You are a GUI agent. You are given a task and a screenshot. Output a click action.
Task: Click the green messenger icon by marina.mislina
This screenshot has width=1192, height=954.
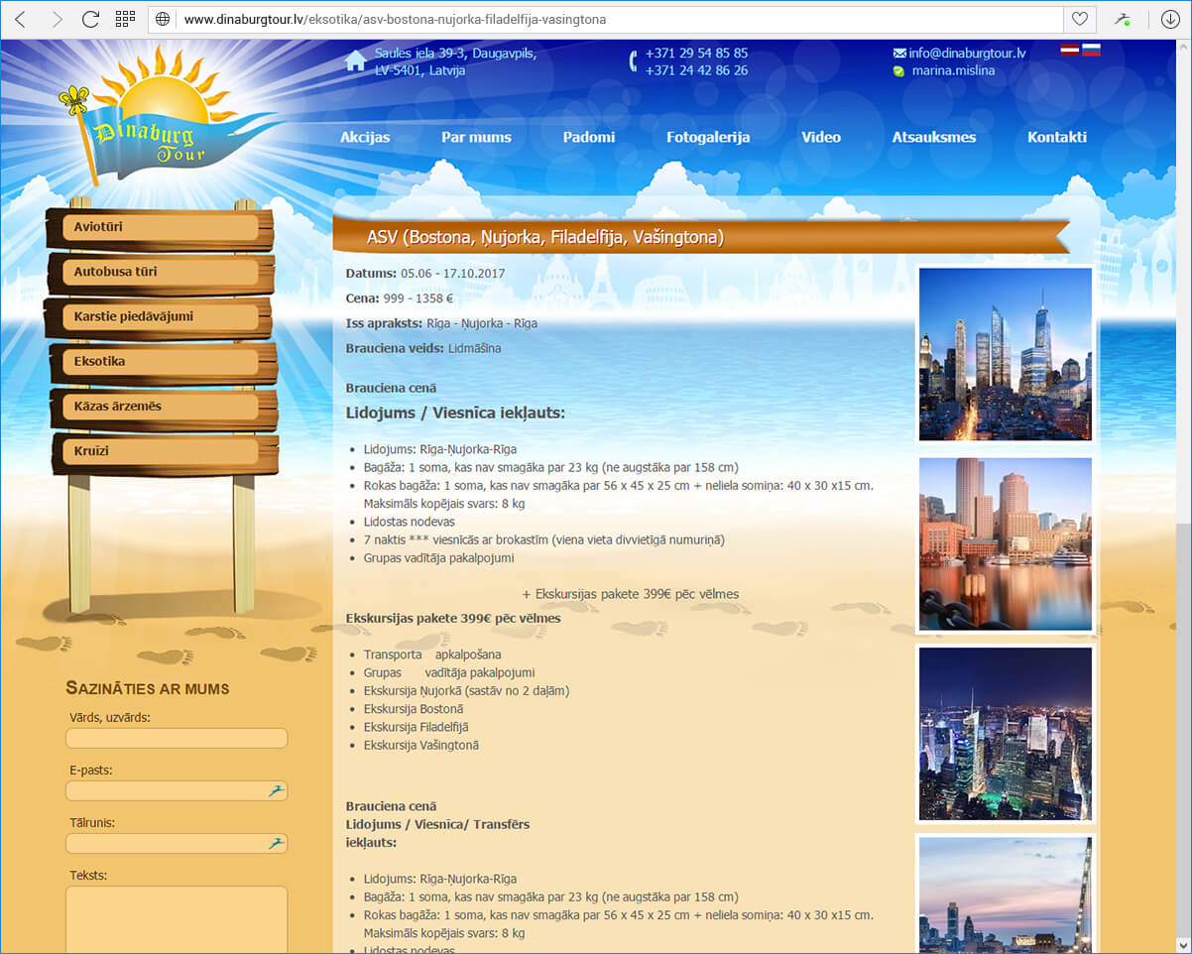898,71
